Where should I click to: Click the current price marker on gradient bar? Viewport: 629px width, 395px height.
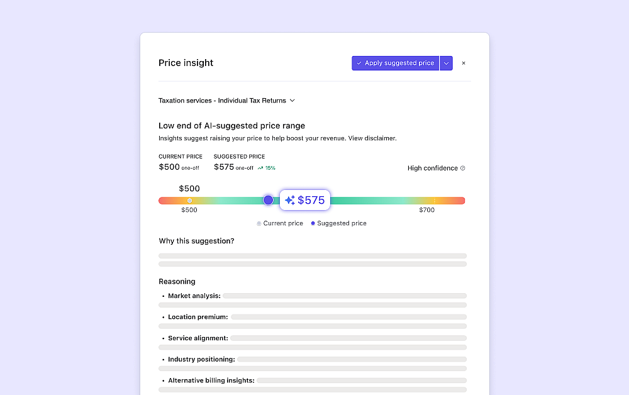[189, 201]
